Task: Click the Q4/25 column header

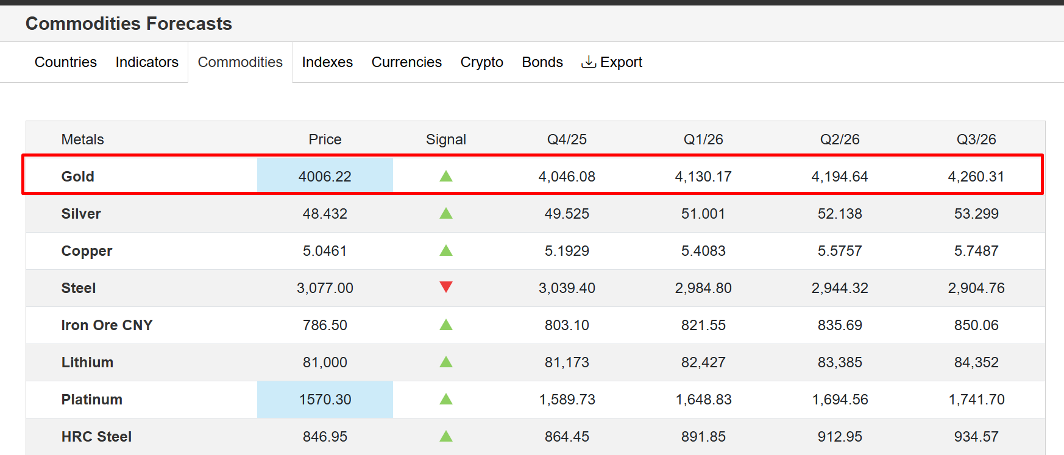Action: pos(567,139)
